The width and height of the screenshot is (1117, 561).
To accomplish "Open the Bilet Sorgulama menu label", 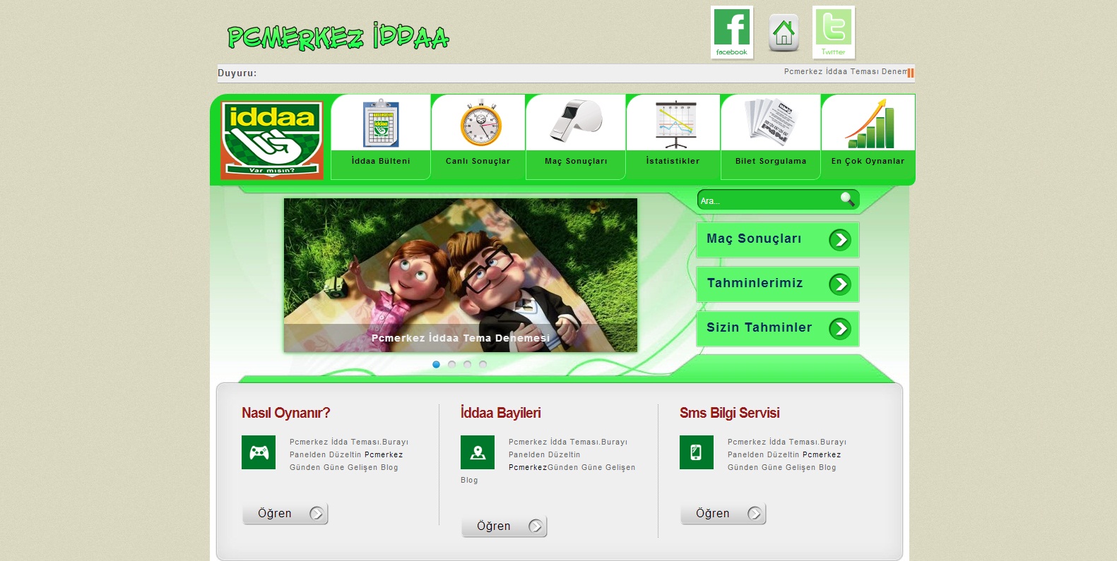I will pyautogui.click(x=771, y=161).
